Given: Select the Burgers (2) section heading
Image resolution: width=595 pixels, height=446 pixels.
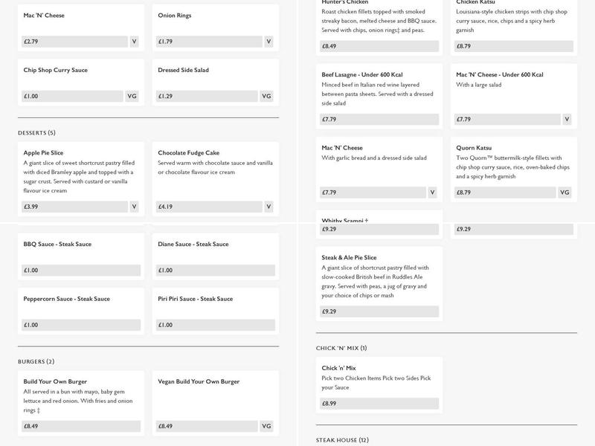Looking at the screenshot, I should pyautogui.click(x=36, y=362).
